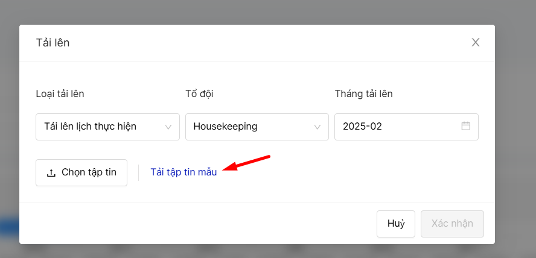Close the Tải lên dialog with X
Image resolution: width=536 pixels, height=258 pixels.
[x=476, y=43]
